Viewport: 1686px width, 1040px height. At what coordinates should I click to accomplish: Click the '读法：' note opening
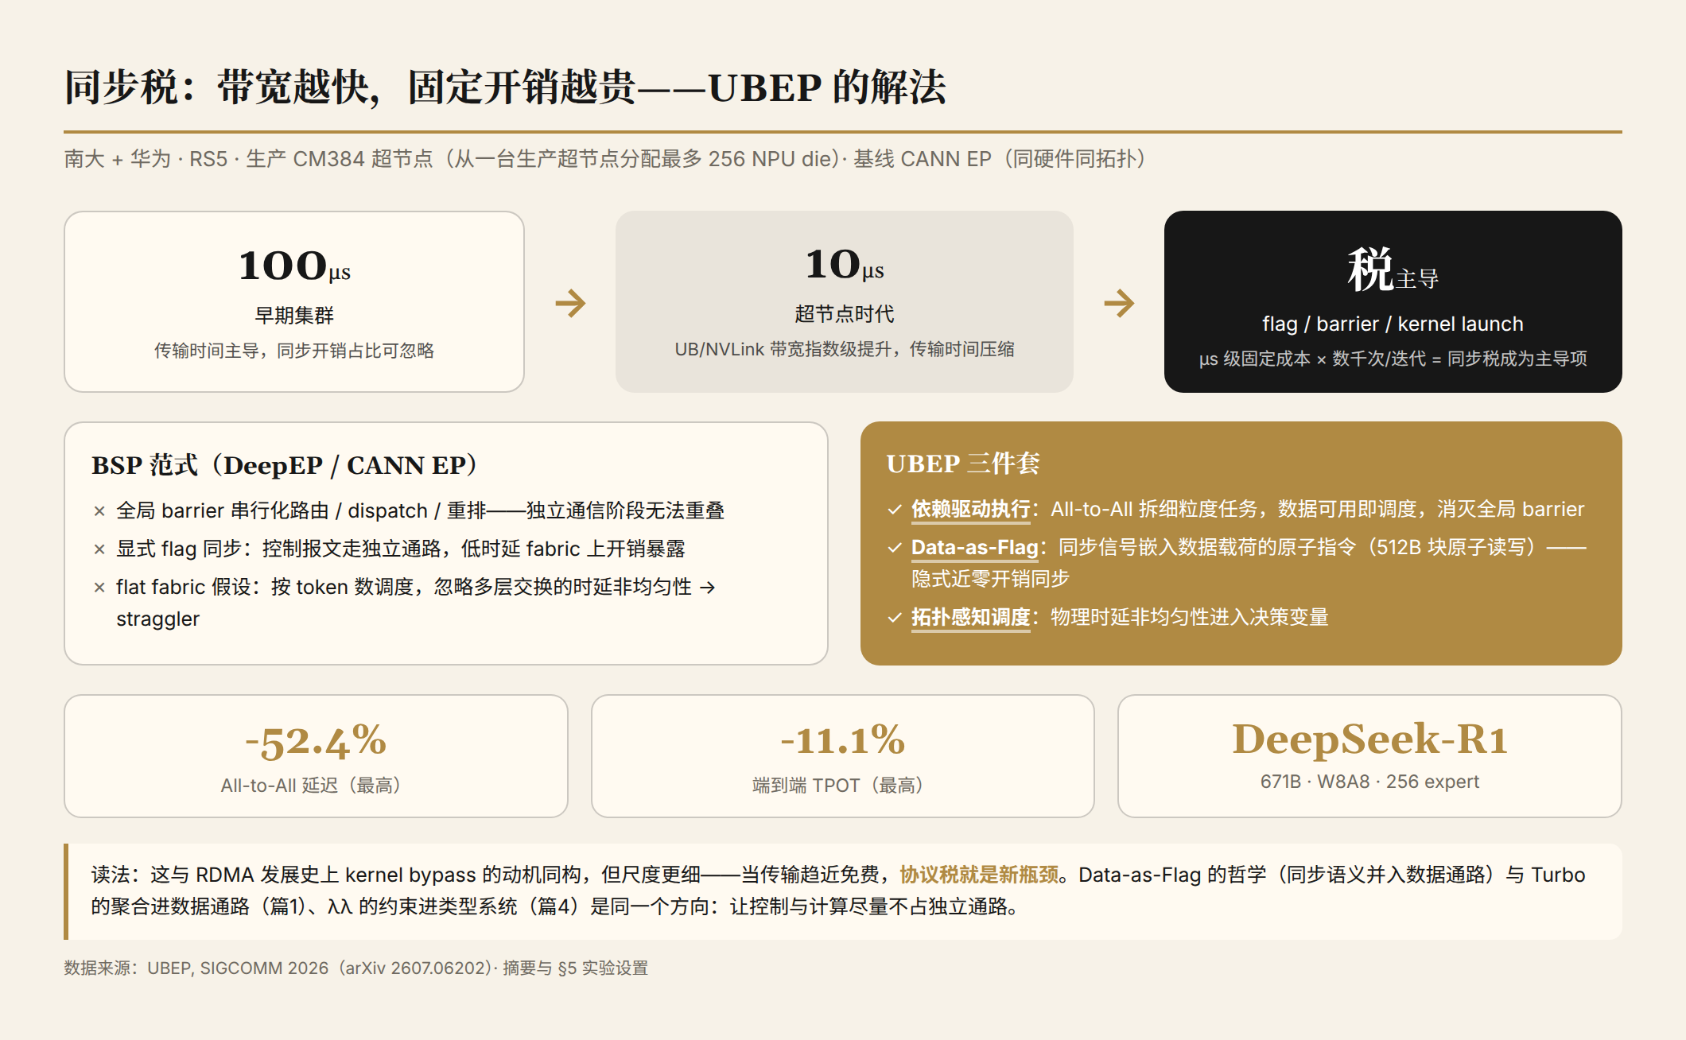click(121, 875)
